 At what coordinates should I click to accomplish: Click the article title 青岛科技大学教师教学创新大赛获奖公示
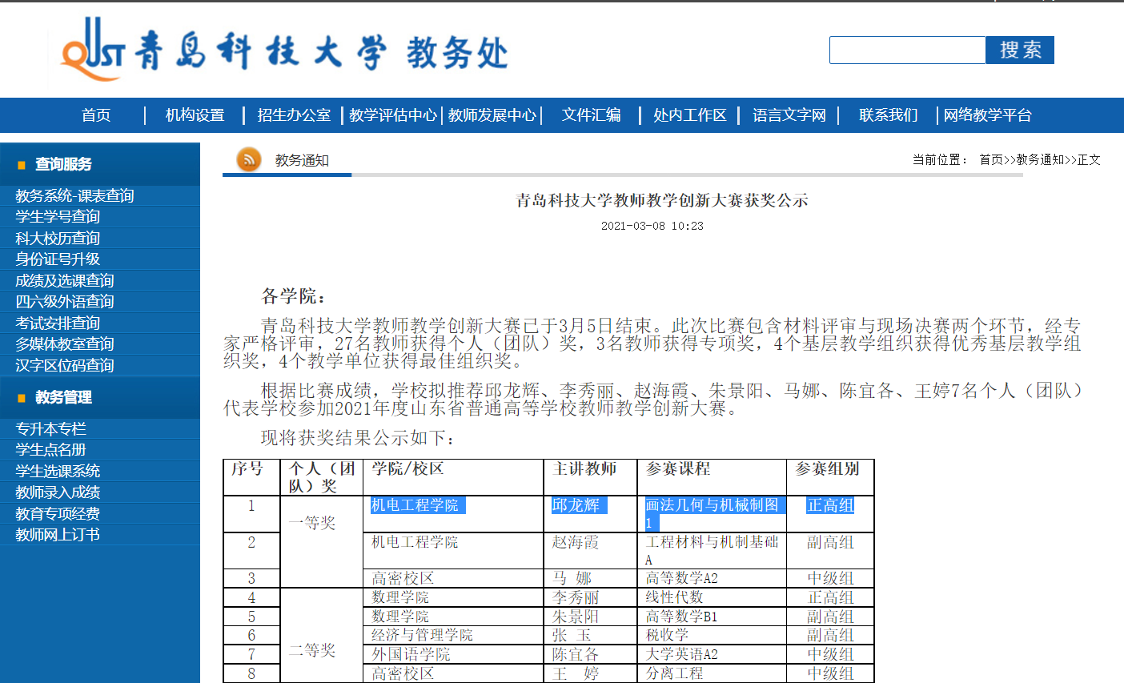tap(662, 200)
